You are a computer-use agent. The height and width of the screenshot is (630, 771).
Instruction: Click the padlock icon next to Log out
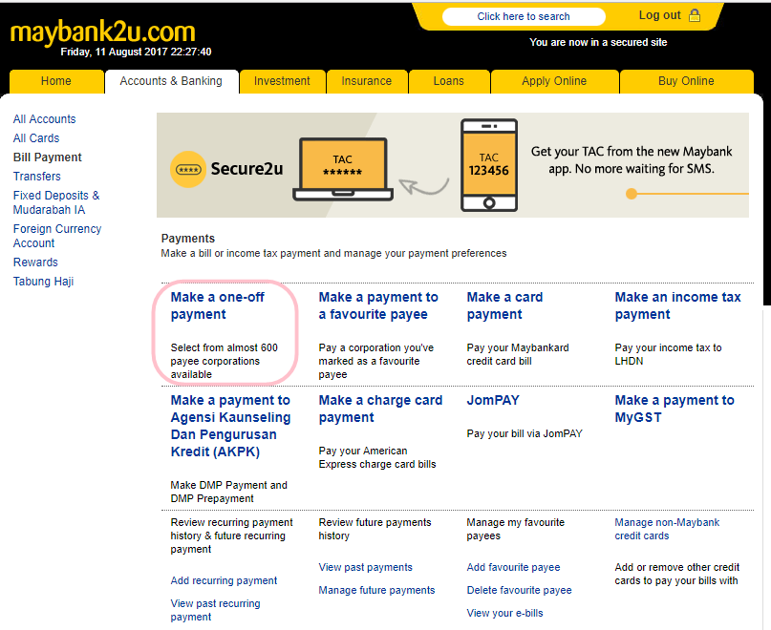coord(695,15)
